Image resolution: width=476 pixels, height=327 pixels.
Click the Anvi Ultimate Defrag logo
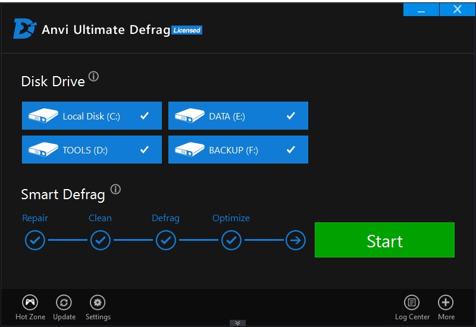(24, 29)
